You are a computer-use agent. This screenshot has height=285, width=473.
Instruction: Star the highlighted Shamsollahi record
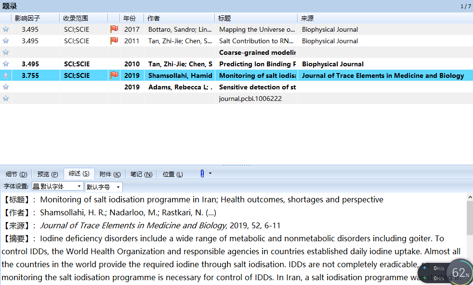pos(6,75)
